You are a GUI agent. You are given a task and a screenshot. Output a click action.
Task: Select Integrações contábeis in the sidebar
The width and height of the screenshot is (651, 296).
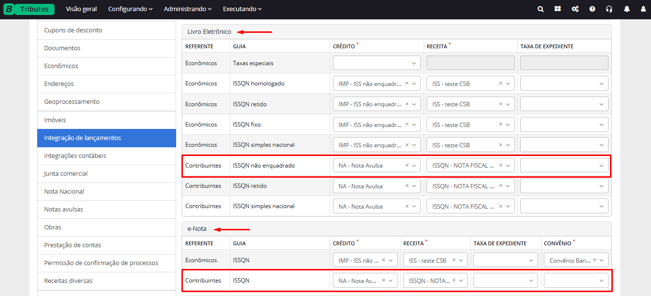[x=75, y=155]
